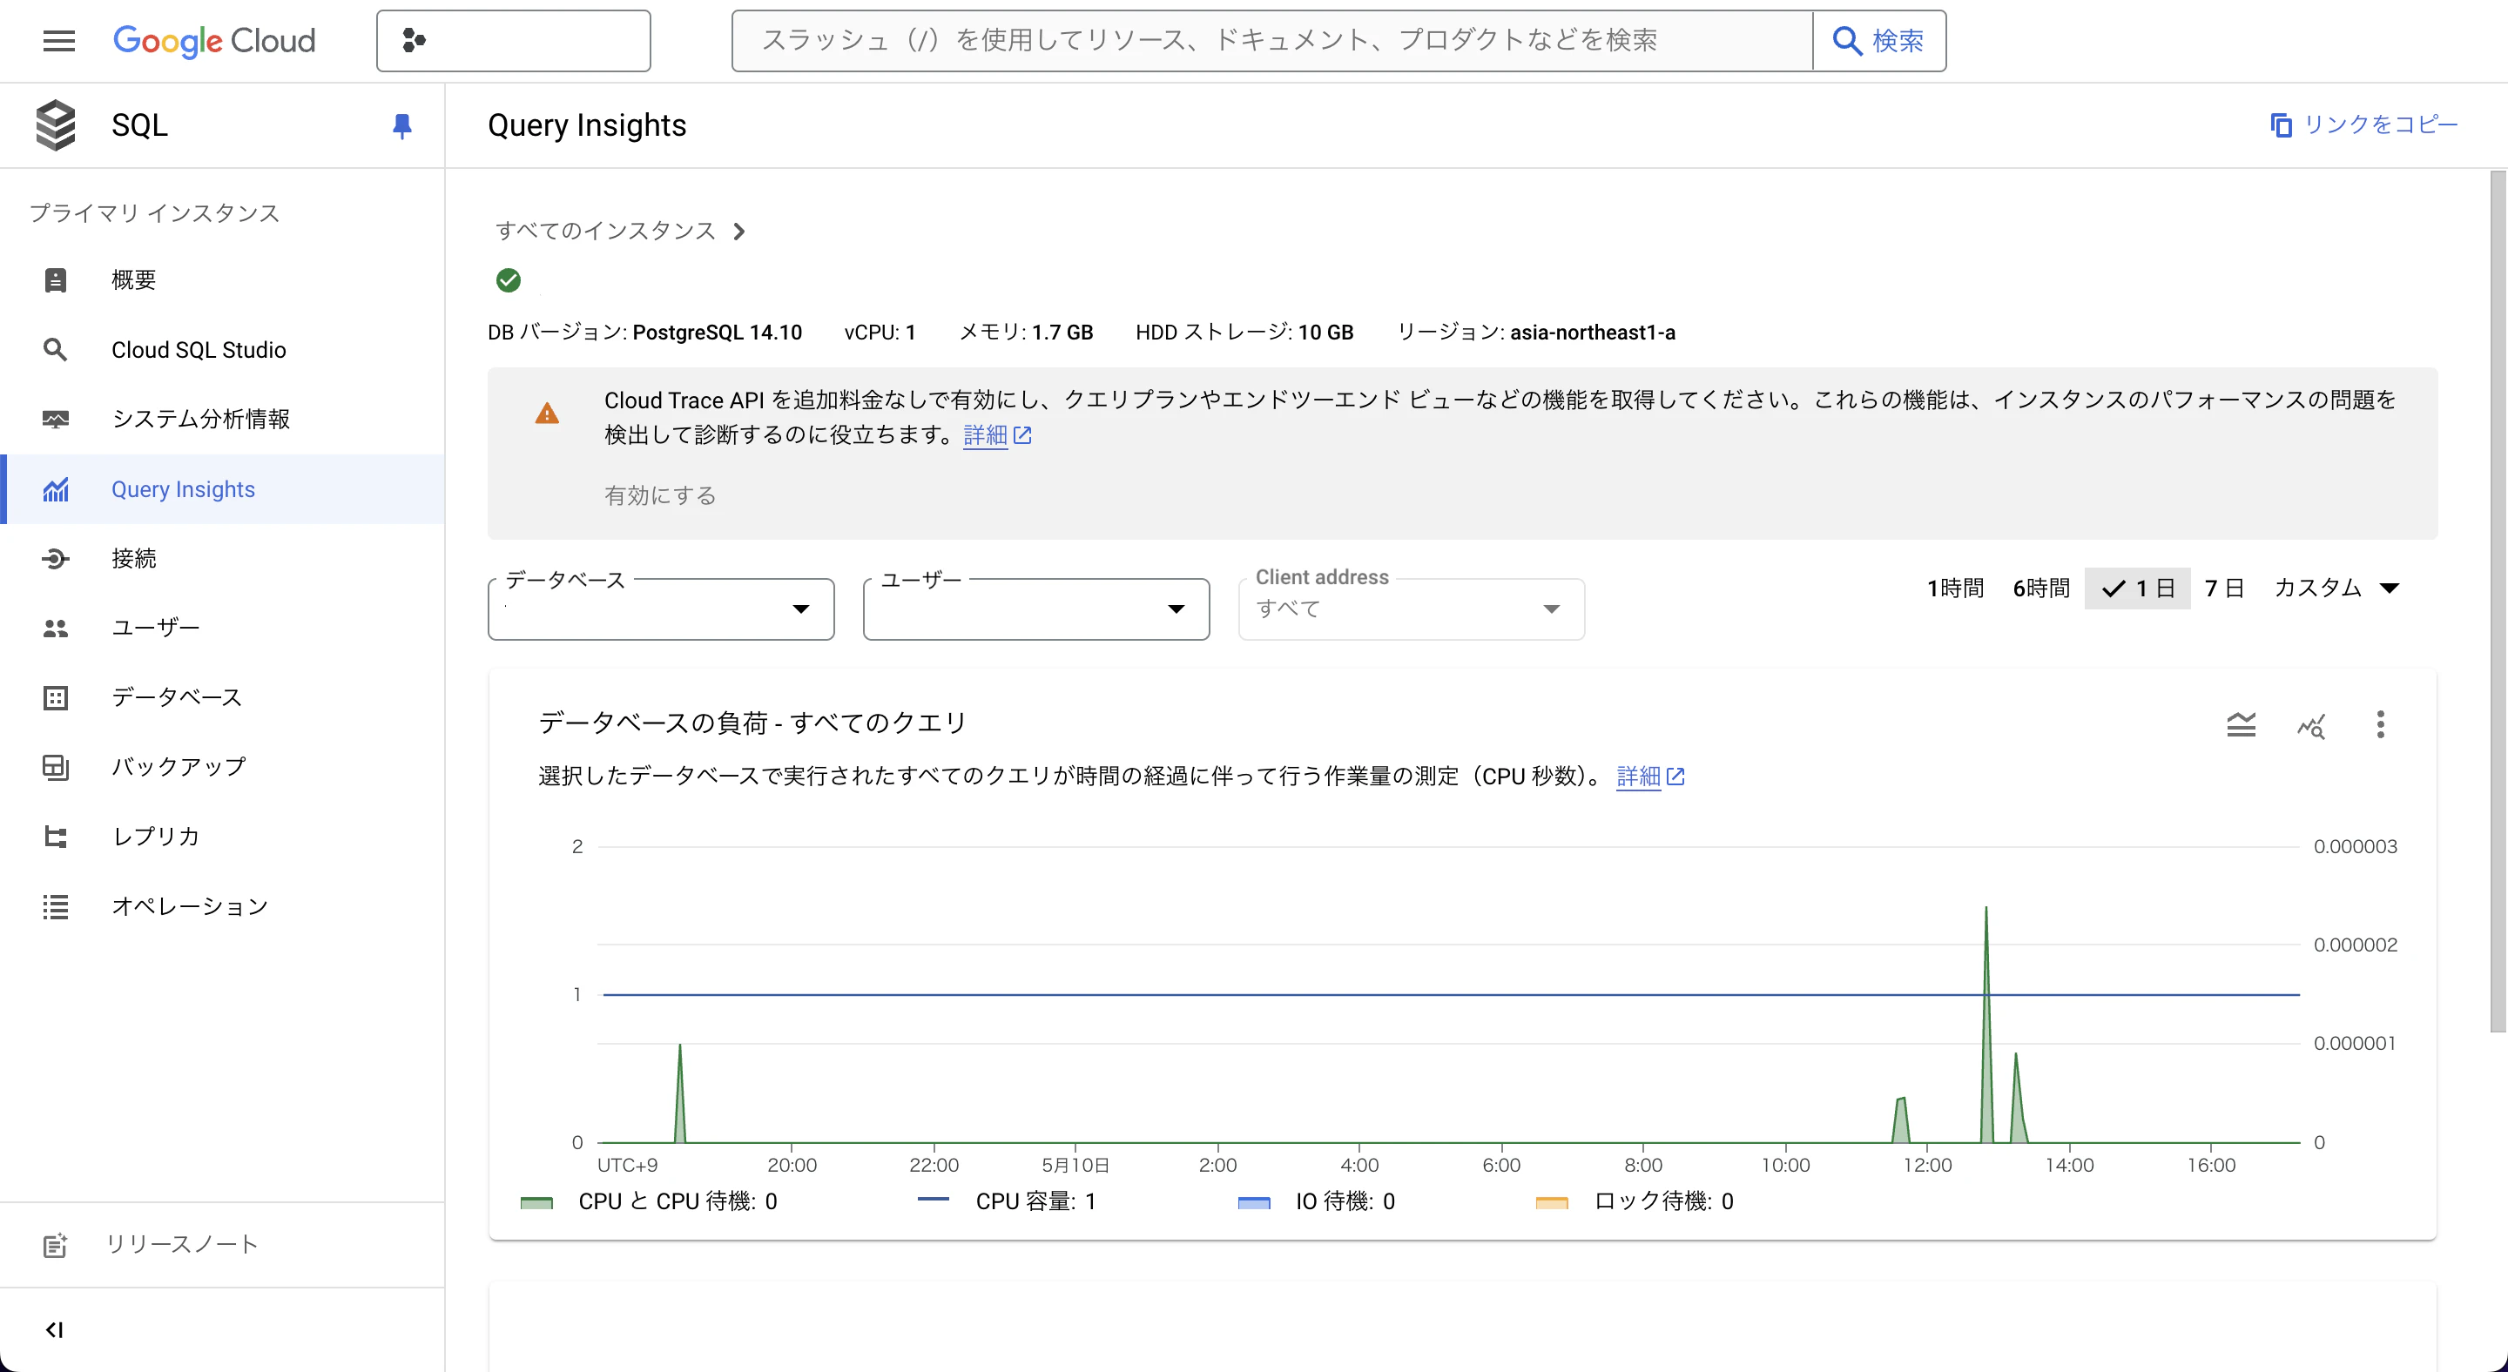Click the green instance status check icon
This screenshot has width=2508, height=1372.
pyautogui.click(x=509, y=280)
